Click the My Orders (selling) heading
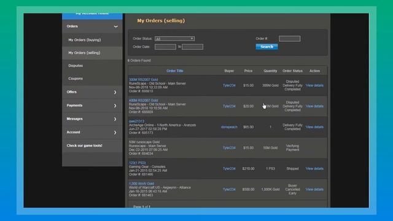 (161, 20)
